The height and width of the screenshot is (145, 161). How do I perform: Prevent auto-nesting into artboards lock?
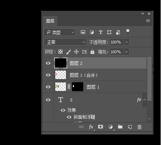pyautogui.click(x=84, y=52)
